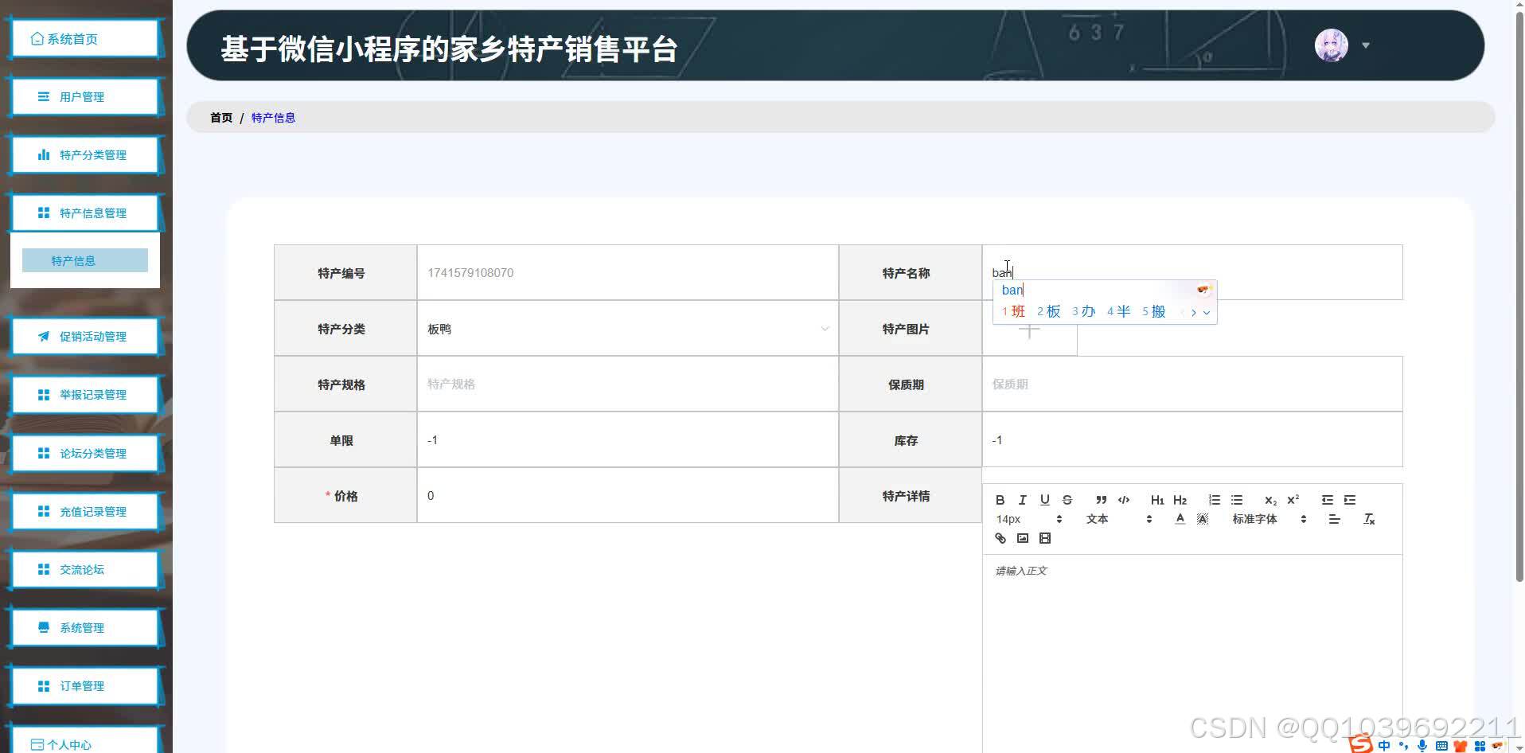Toggle bold formatting in the details editor
Viewport: 1525px width, 753px height.
click(x=1000, y=500)
